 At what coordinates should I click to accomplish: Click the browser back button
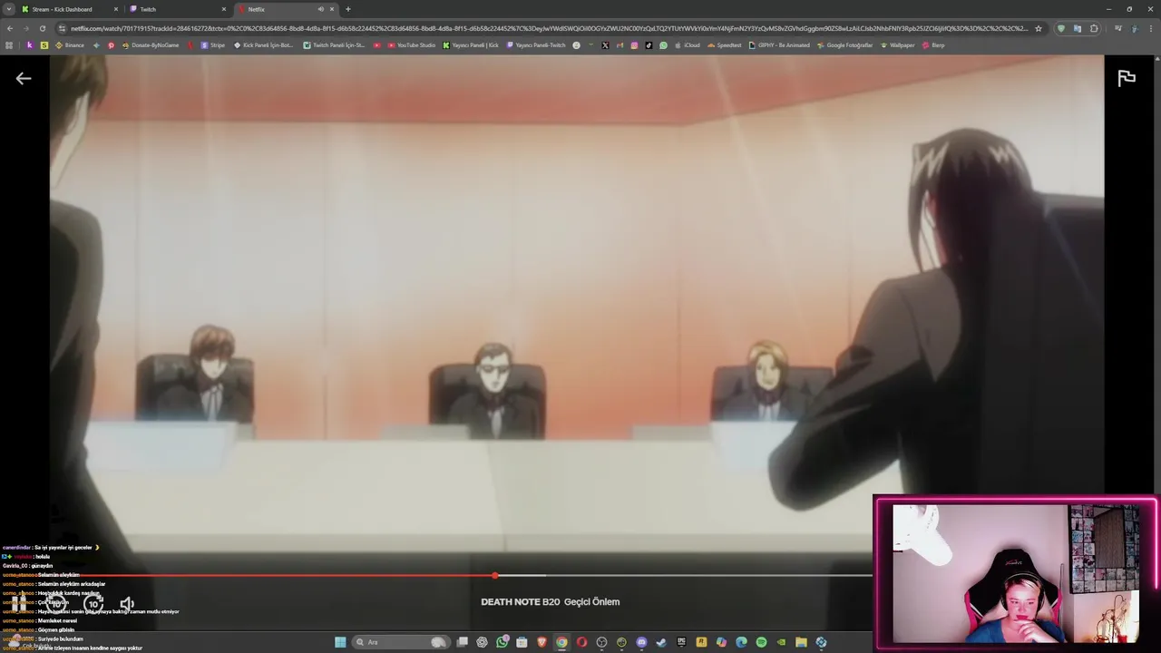[9, 28]
